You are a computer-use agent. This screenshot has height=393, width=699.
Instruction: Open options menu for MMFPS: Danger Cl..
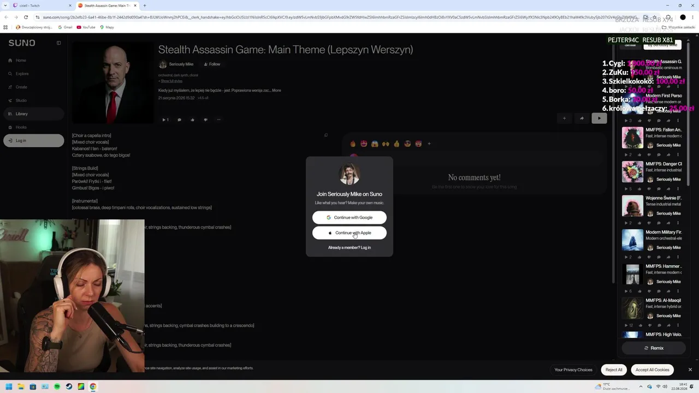678,189
